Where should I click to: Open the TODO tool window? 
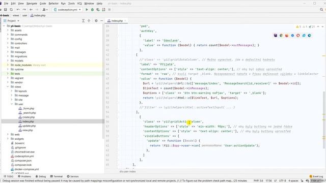[9, 176]
